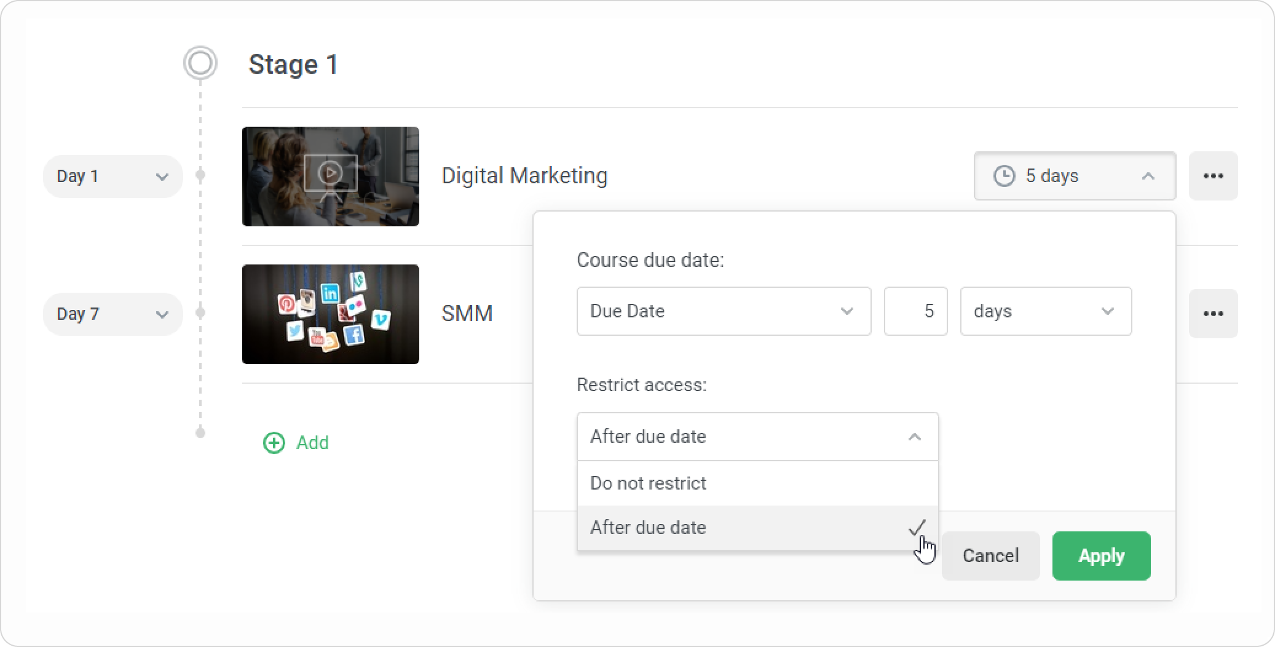Click the Course due date label
Viewport: 1275px width, 647px height.
coord(650,260)
